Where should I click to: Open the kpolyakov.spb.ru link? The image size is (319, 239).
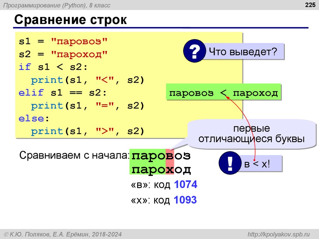coord(279,234)
